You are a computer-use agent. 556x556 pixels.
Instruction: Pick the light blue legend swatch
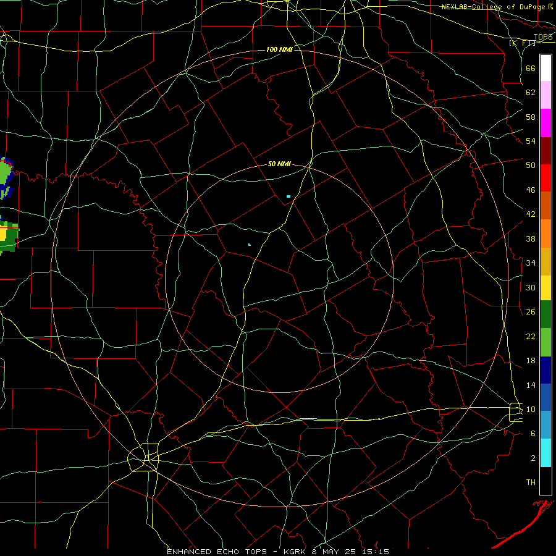545,425
